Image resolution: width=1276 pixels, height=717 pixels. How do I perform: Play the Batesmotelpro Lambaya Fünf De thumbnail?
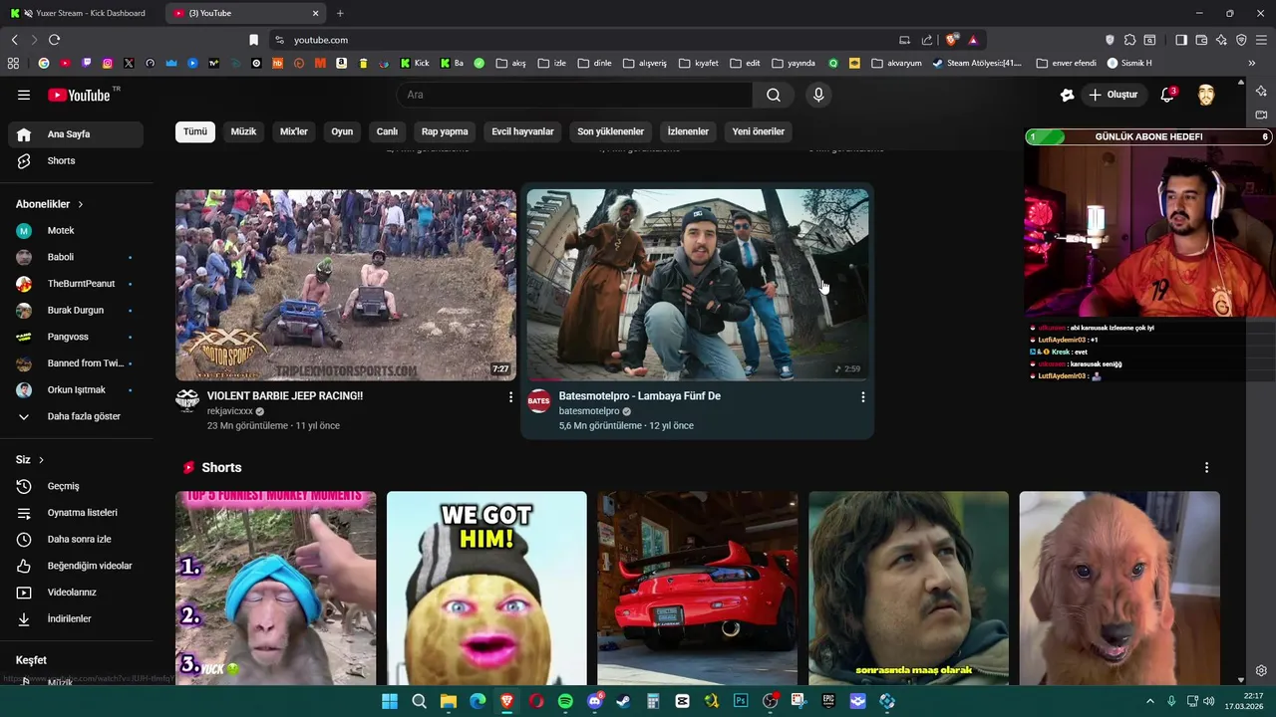697,285
